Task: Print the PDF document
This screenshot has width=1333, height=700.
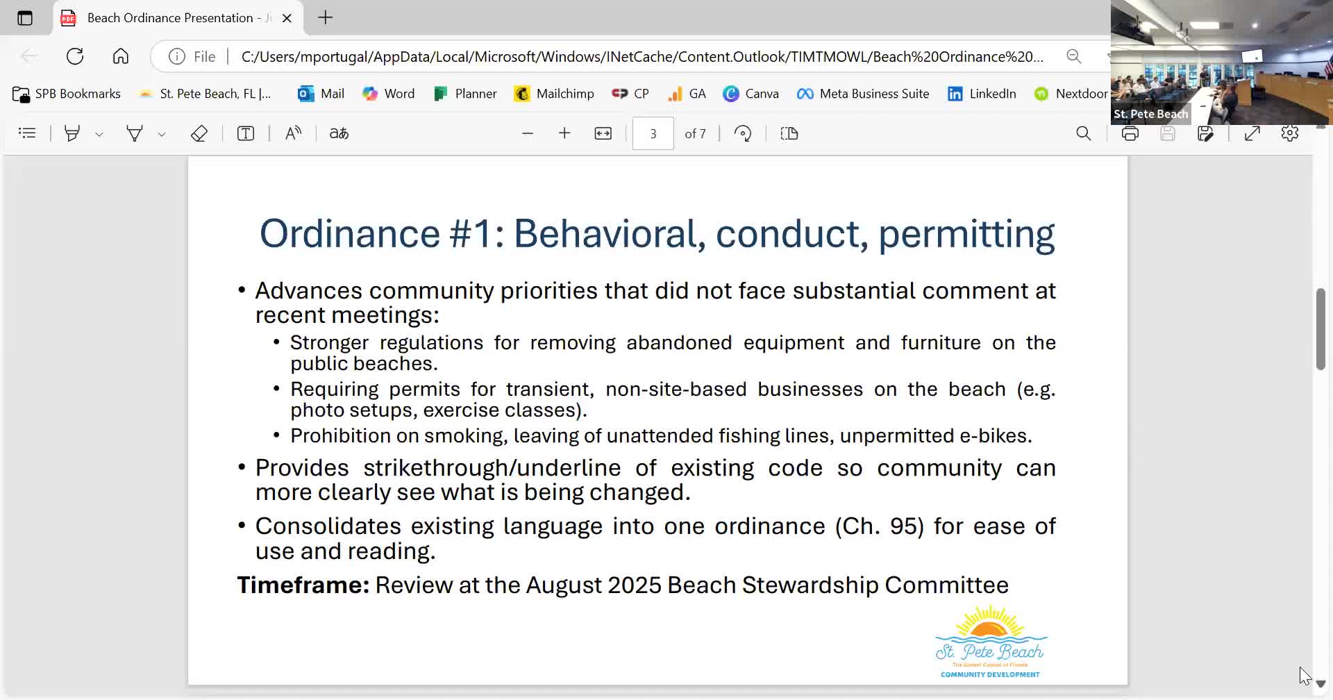Action: pos(1130,133)
